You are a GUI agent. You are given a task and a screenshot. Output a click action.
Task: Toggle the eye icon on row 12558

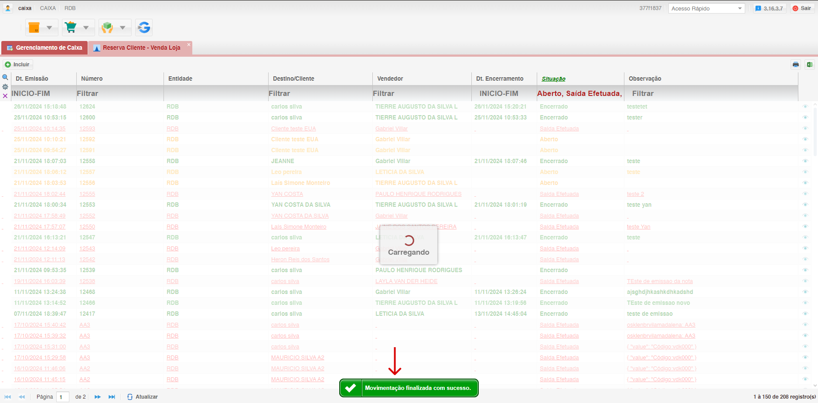805,161
